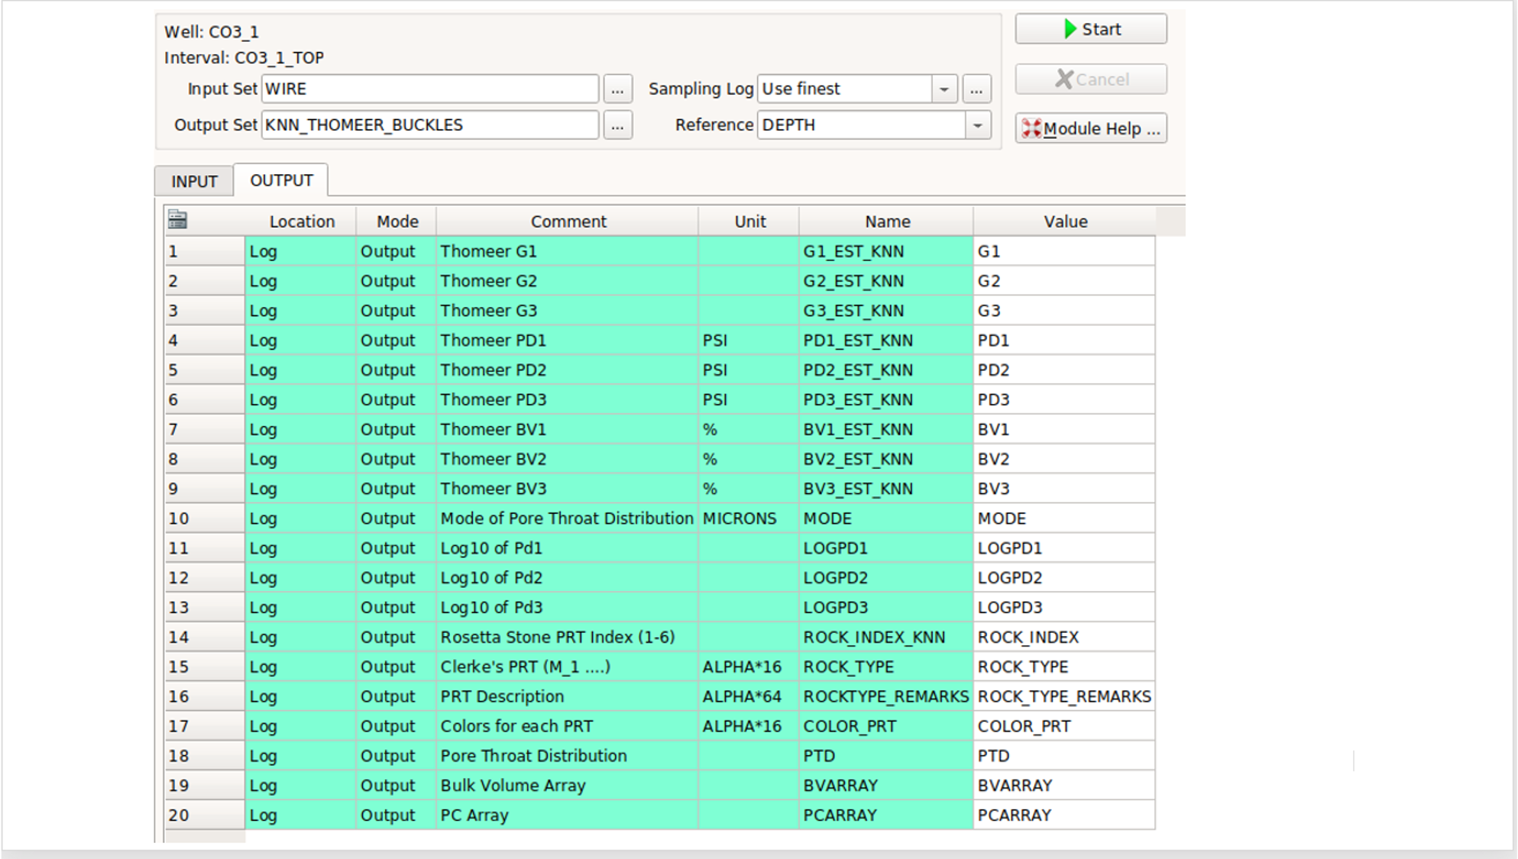The width and height of the screenshot is (1518, 859).
Task: Click the PD3_EST_KNN name cell
Action: pos(886,400)
